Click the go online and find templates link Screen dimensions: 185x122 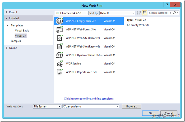89,98
